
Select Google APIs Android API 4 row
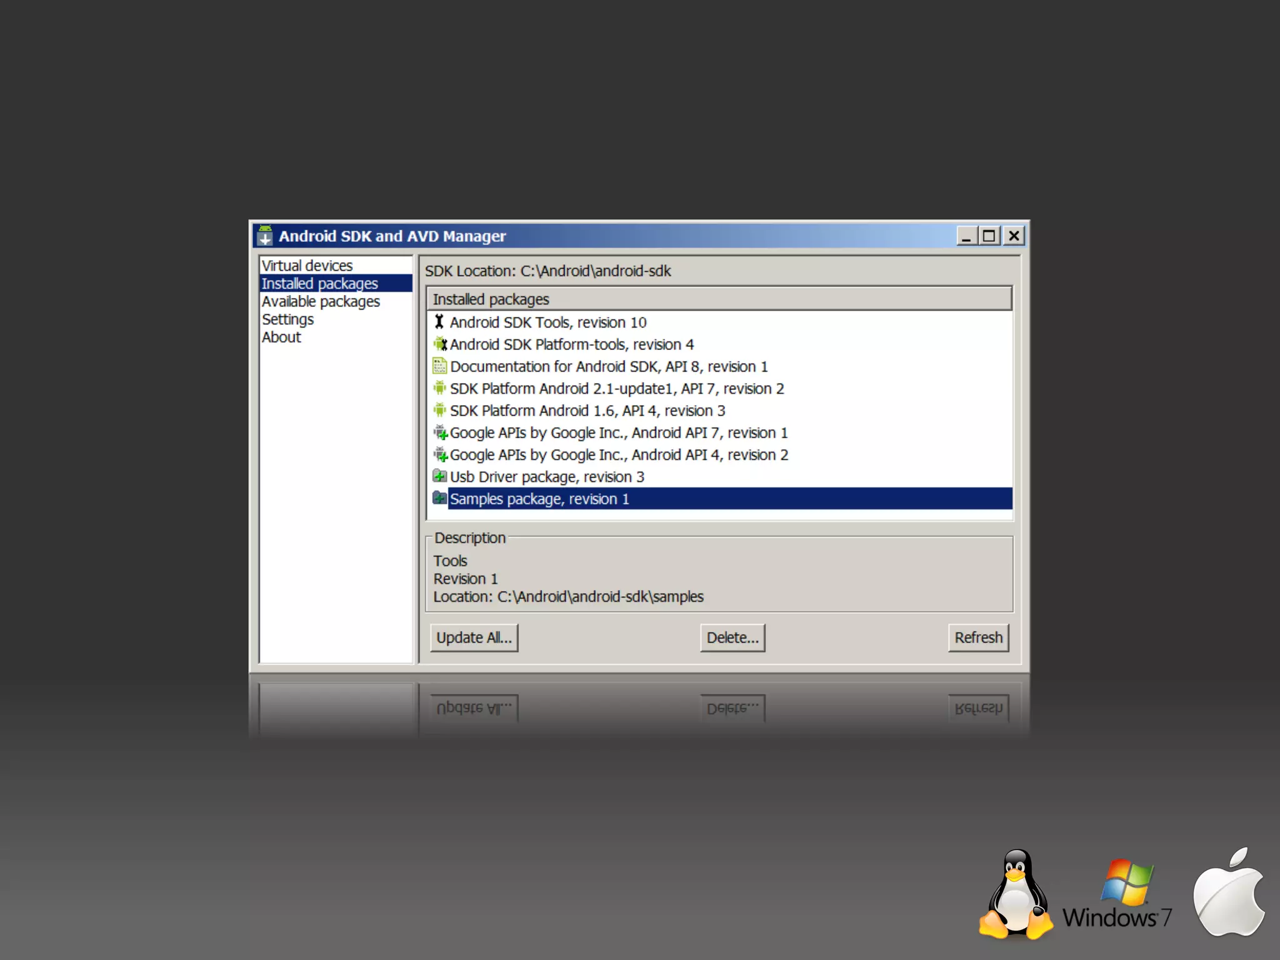pos(619,455)
